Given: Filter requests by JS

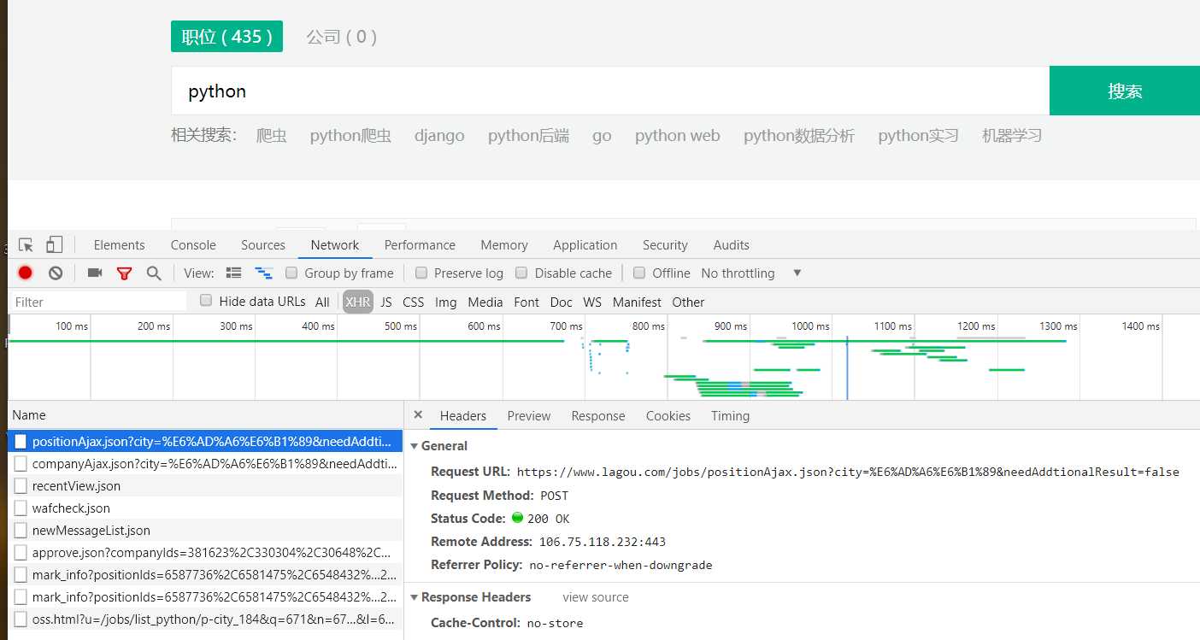Looking at the screenshot, I should pyautogui.click(x=386, y=302).
